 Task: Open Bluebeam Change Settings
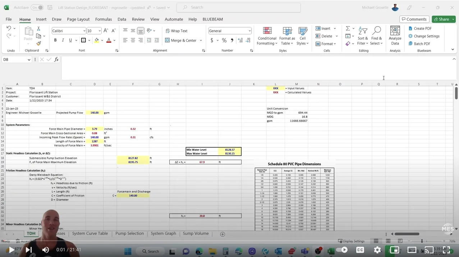pos(424,36)
